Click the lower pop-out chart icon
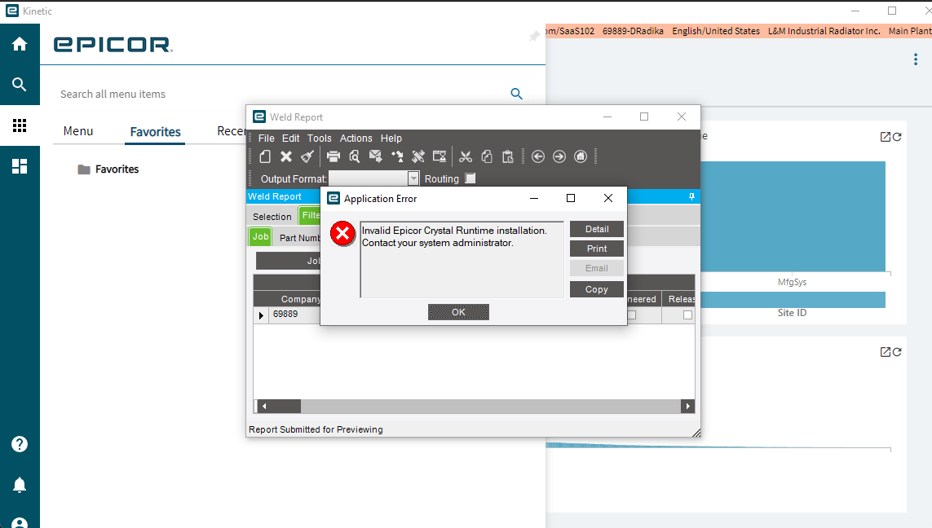The width and height of the screenshot is (932, 528). 885,352
